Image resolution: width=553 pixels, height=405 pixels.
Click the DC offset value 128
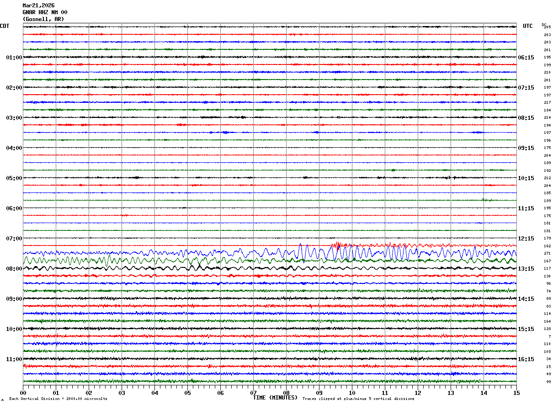pos(547,329)
